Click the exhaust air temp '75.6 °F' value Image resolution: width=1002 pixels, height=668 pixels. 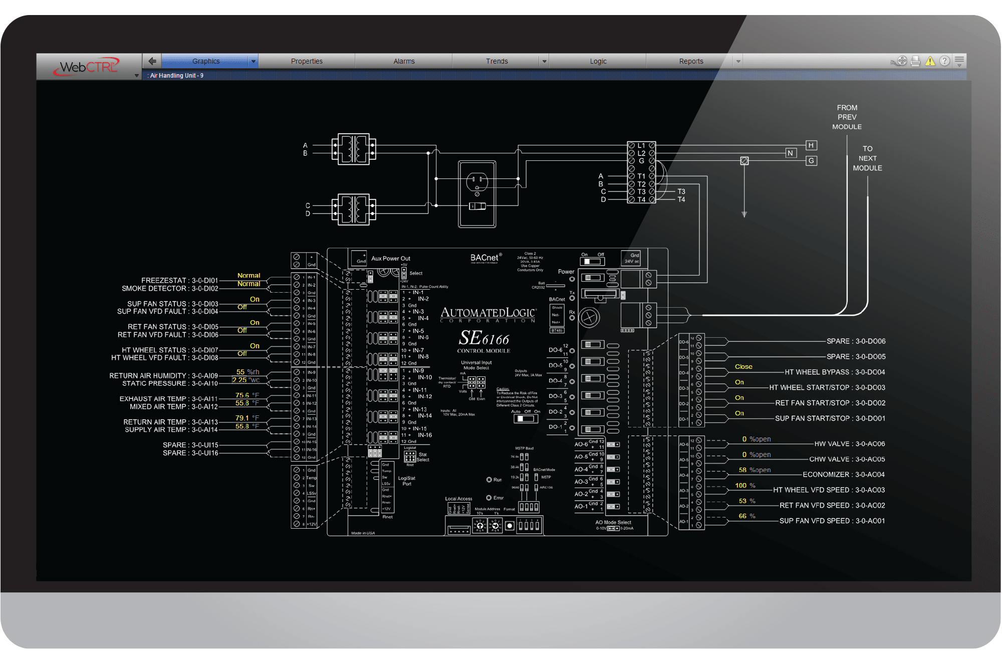point(247,395)
